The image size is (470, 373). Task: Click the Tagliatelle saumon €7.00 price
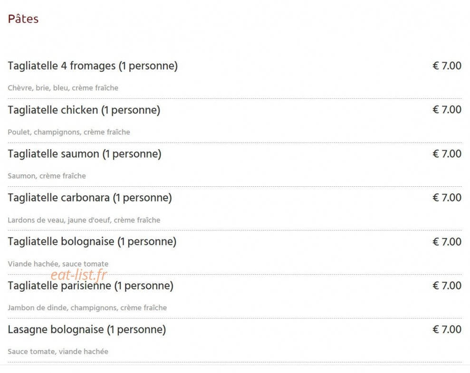pyautogui.click(x=447, y=153)
